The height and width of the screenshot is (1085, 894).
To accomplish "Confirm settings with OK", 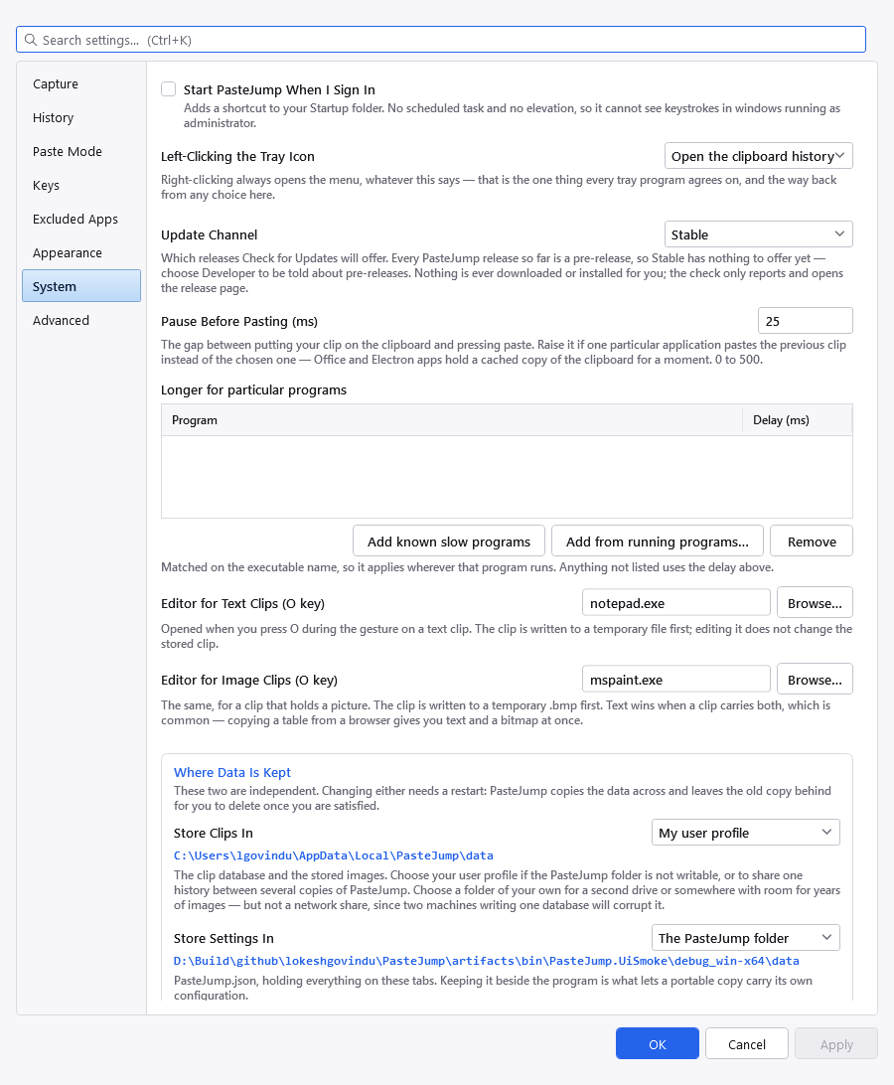I will [658, 1043].
